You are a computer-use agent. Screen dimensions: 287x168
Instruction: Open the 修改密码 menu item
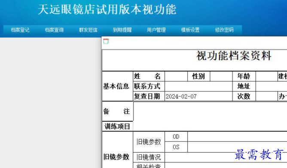point(224,30)
